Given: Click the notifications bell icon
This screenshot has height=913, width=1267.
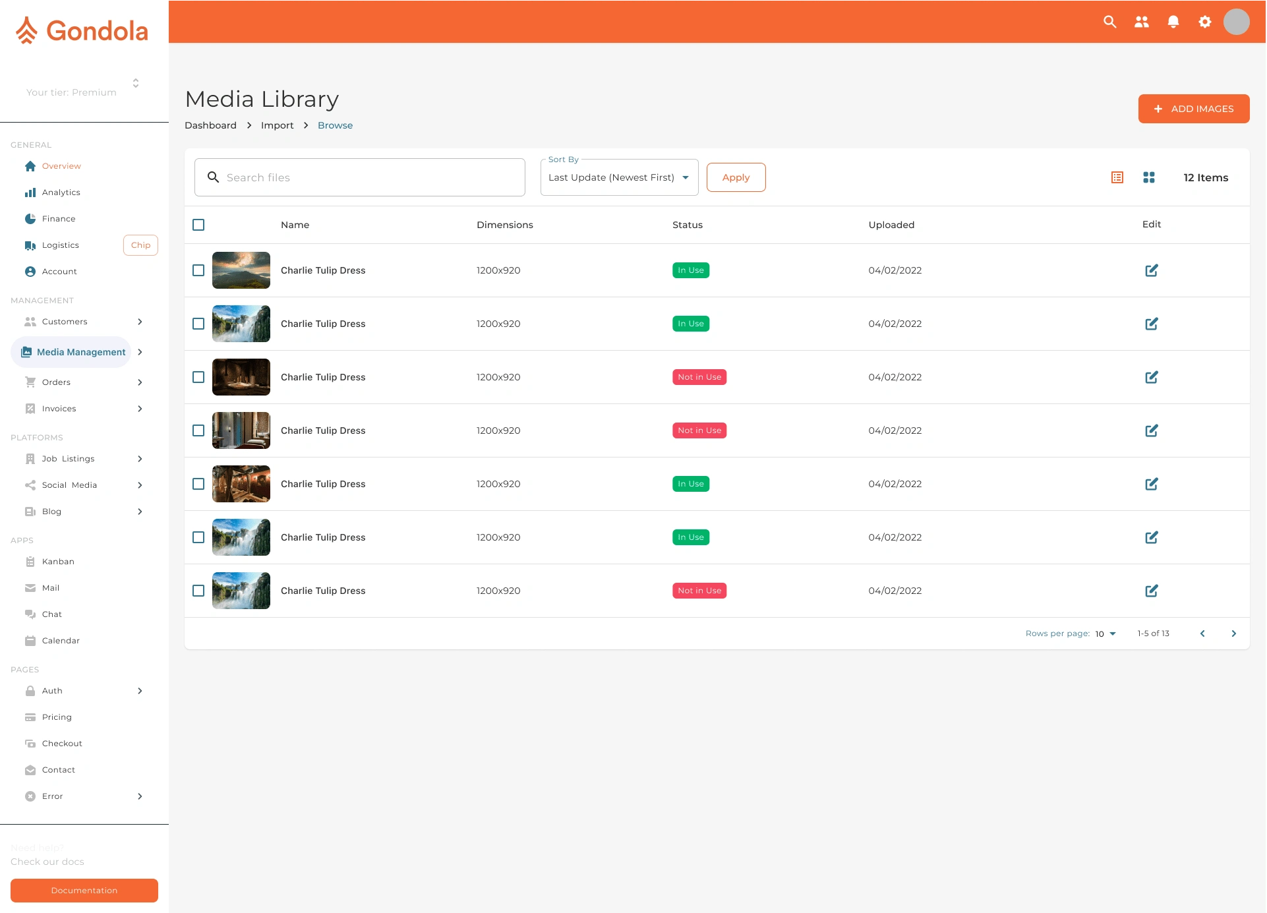Looking at the screenshot, I should pos(1173,22).
